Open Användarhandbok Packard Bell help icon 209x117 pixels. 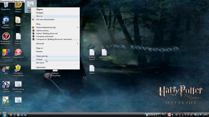click(x=6, y=38)
